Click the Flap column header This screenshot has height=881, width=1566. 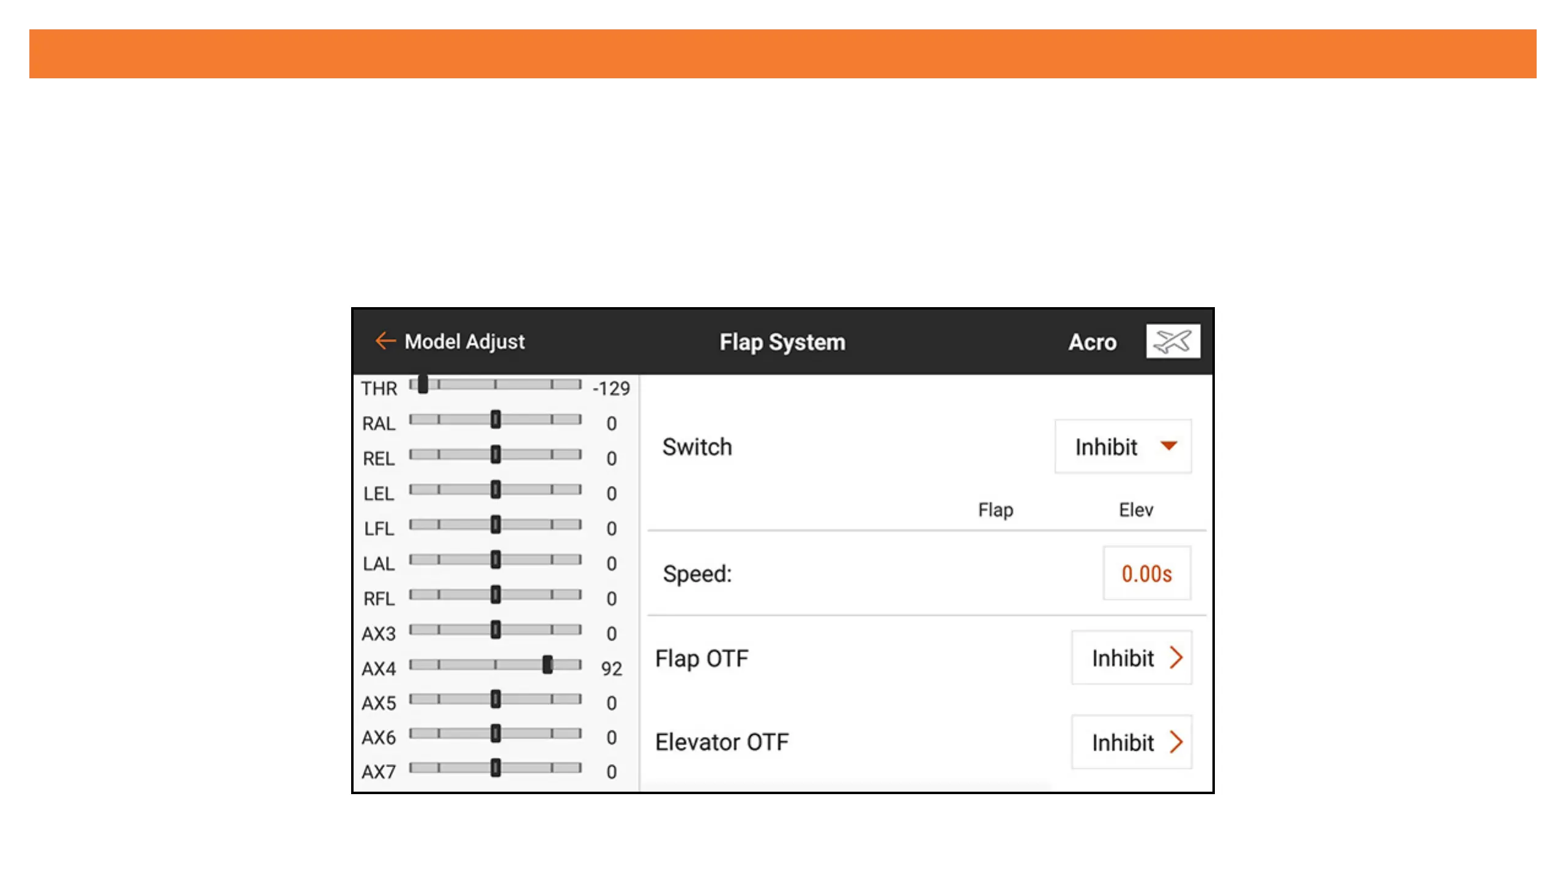point(995,510)
